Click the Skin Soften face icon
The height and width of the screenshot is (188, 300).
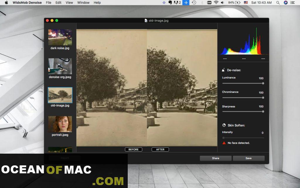224,125
